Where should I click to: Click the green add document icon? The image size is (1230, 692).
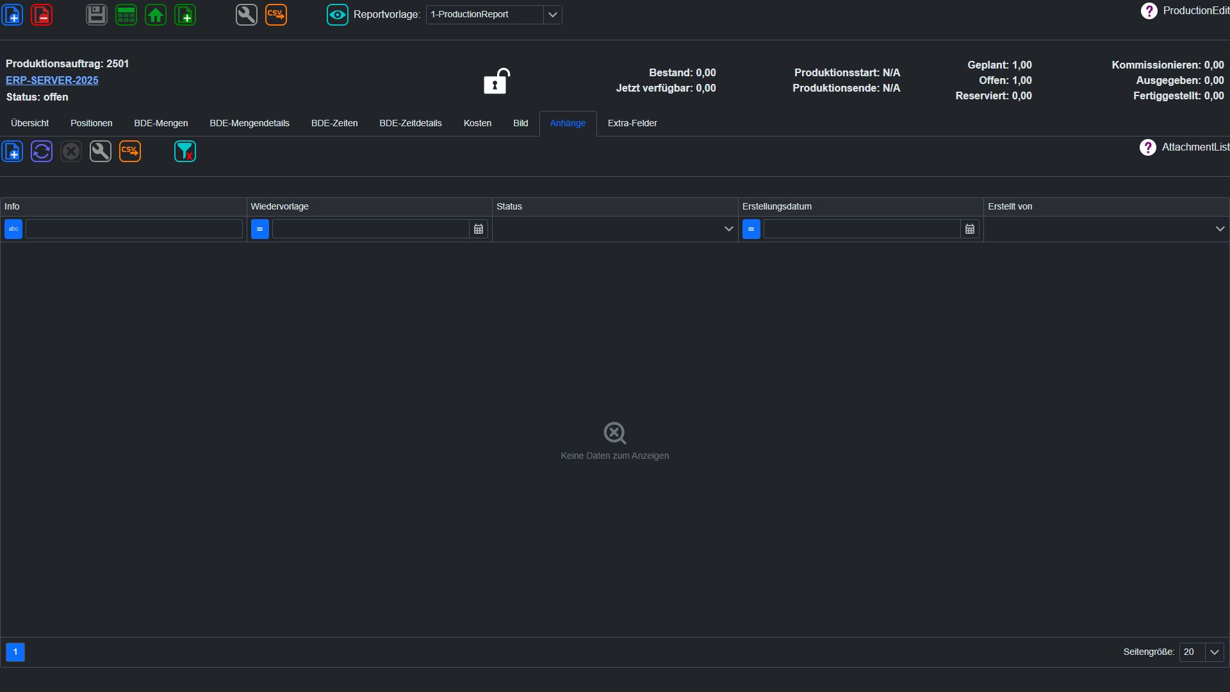coord(185,15)
